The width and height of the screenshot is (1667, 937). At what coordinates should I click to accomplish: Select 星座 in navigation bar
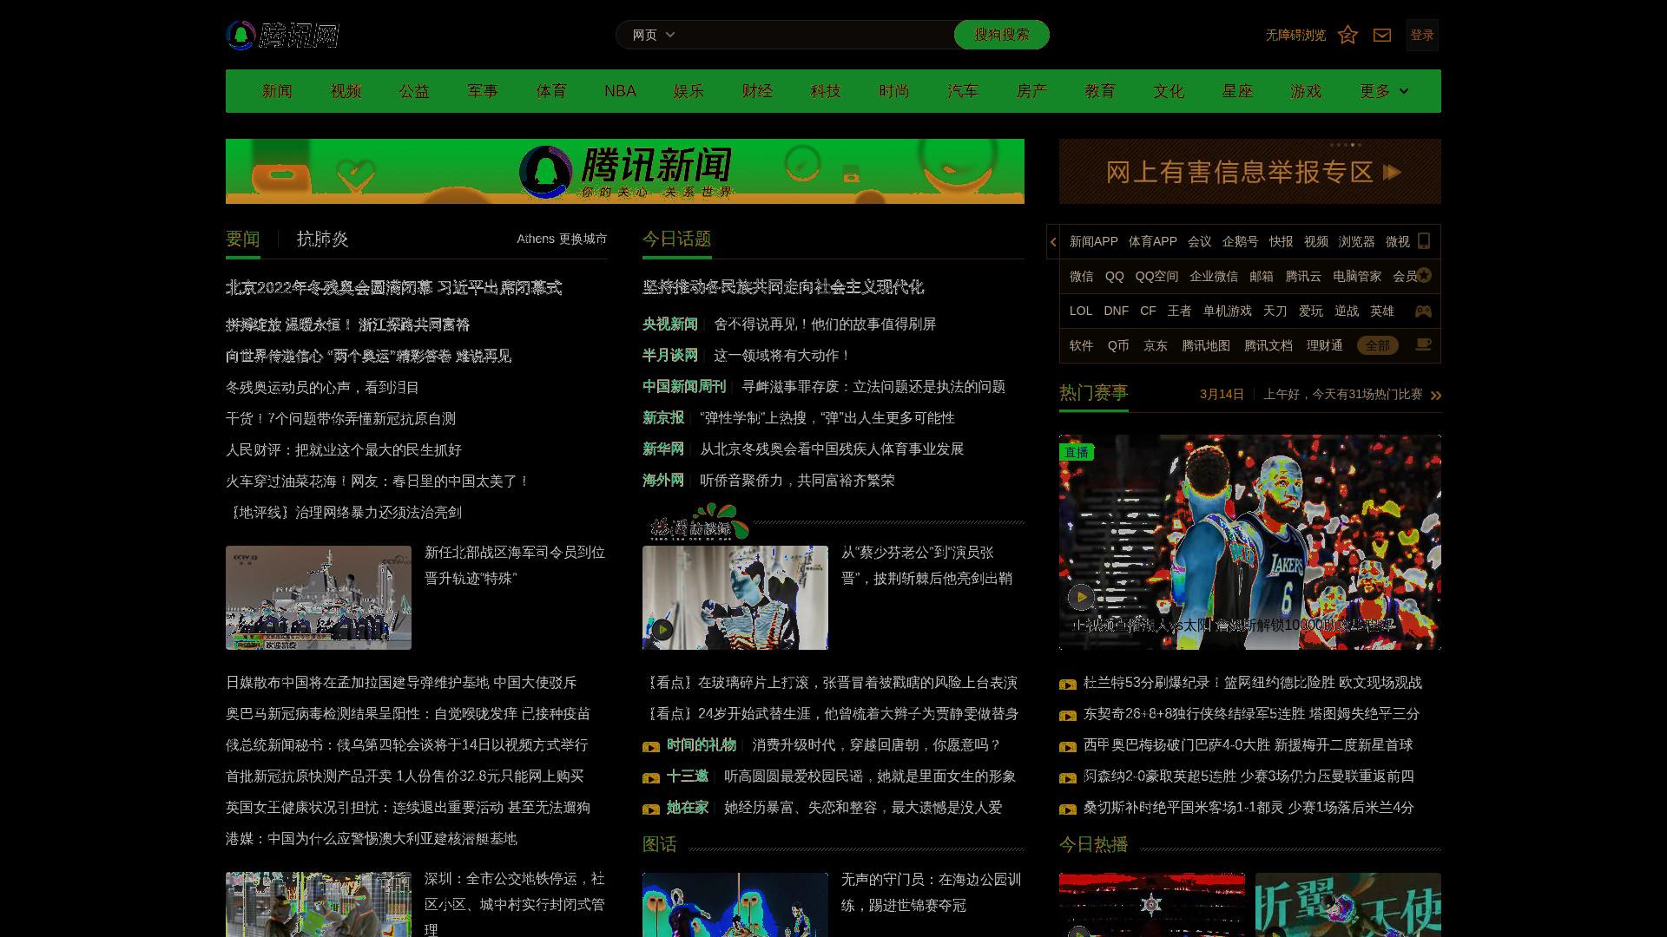(x=1237, y=91)
